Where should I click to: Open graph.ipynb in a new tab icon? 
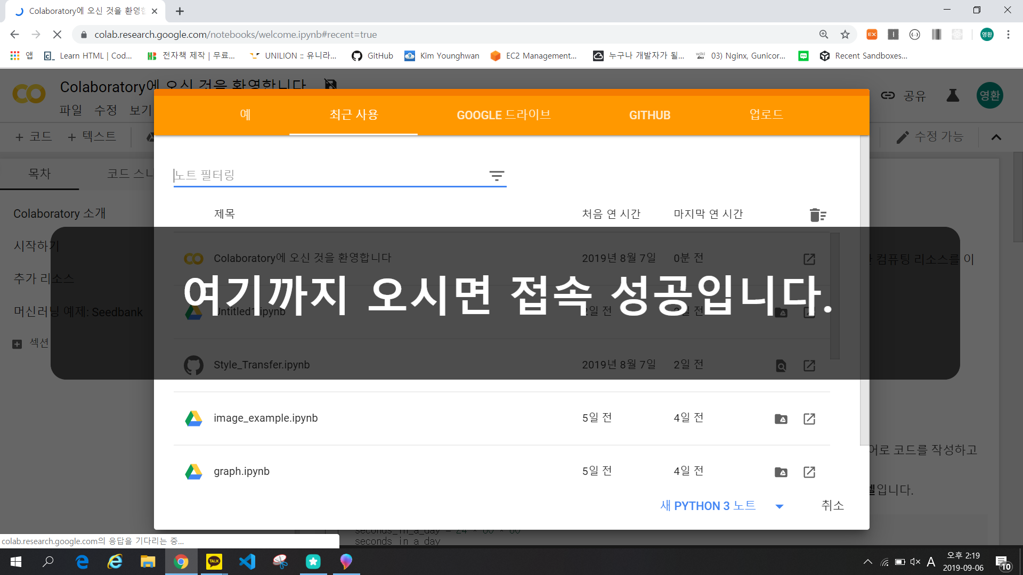[x=809, y=472]
